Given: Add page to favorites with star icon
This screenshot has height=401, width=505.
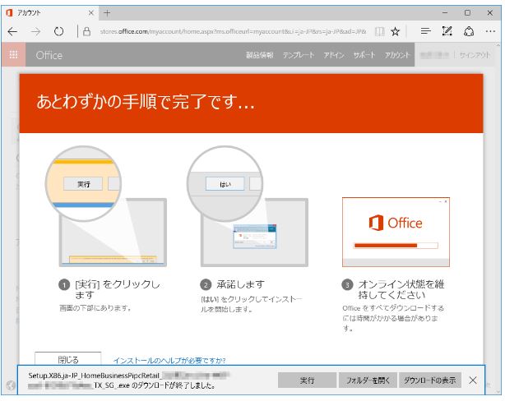Looking at the screenshot, I should click(x=395, y=31).
